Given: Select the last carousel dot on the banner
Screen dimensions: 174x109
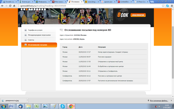Looking at the screenshot, I should click(45, 10).
